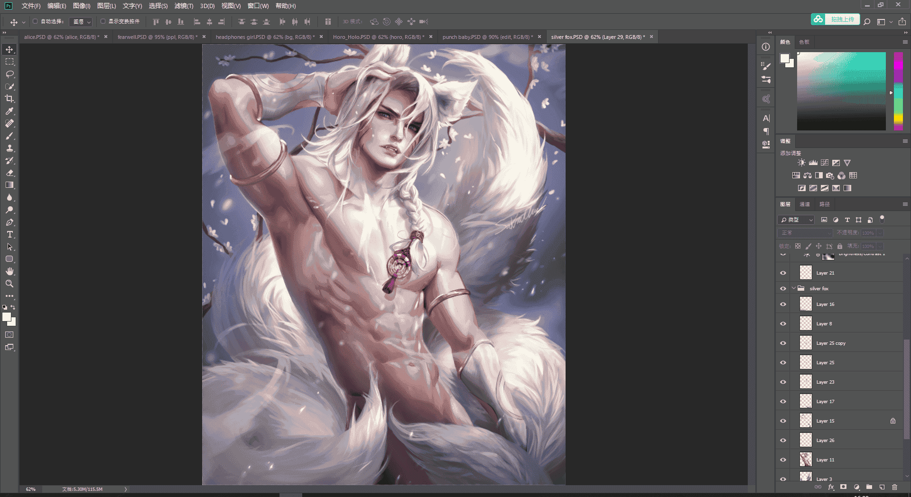The width and height of the screenshot is (911, 497).
Task: Toggle visibility of silver fox group
Action: [x=783, y=288]
